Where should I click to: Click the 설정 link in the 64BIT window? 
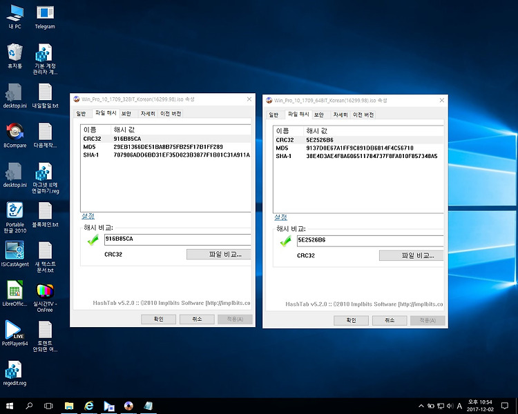(281, 217)
